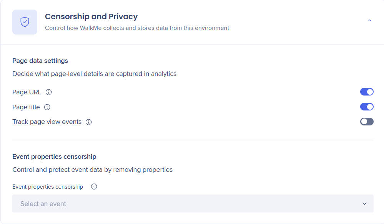Click the shield icon beside Censorship and Privacy
Viewport: 384px width, 224px height.
25,22
